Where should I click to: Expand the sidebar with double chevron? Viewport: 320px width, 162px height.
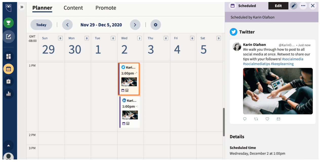22,7
